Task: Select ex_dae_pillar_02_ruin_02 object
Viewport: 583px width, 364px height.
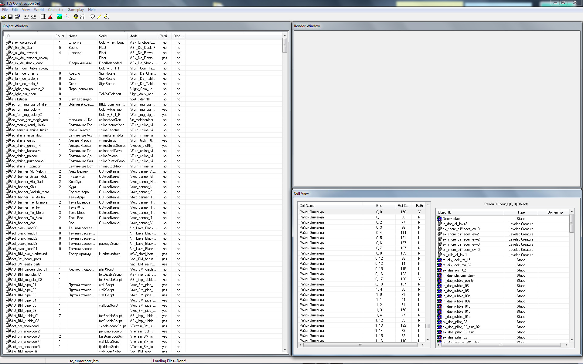Action: pos(503,327)
